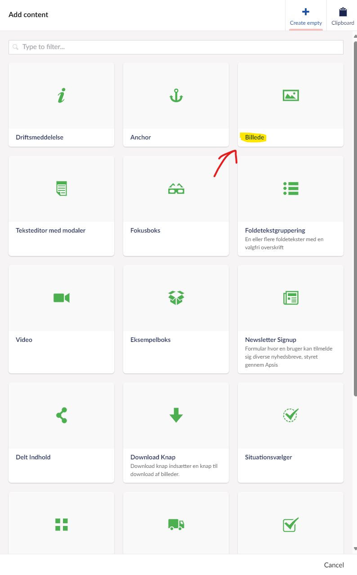This screenshot has height=575, width=357.
Task: Select the Fokusboks glasses icon
Action: [176, 189]
